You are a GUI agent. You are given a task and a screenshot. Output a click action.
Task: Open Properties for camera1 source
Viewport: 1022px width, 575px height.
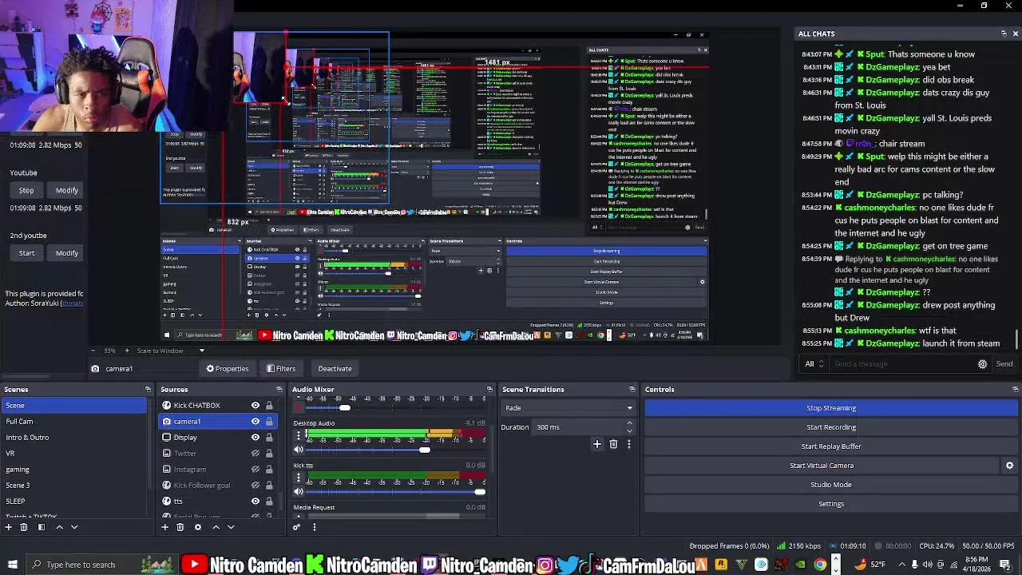(228, 369)
